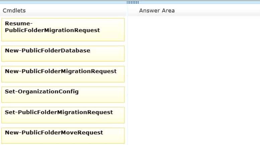Screen dimensions: 260x145
Task: Click the 'Resume-' text label
Action: click(x=19, y=23)
